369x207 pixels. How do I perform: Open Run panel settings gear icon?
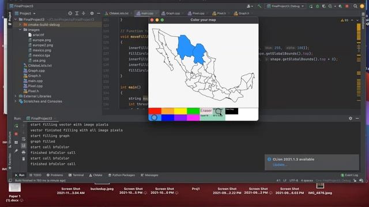(351, 118)
